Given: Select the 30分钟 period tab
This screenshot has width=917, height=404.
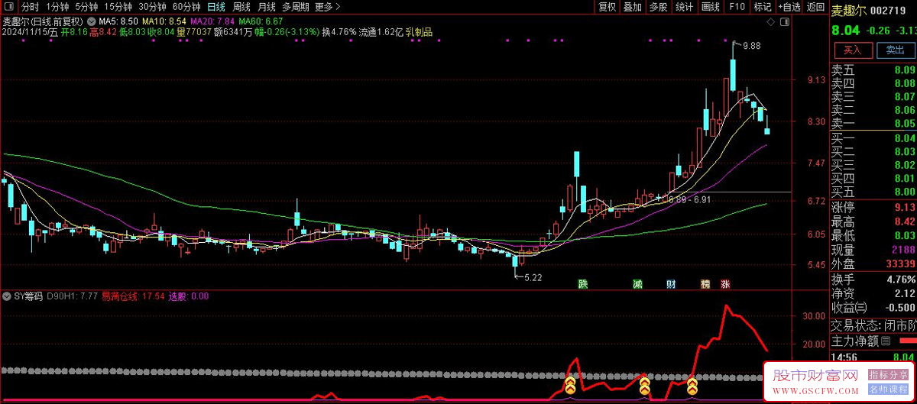Looking at the screenshot, I should [x=152, y=7].
